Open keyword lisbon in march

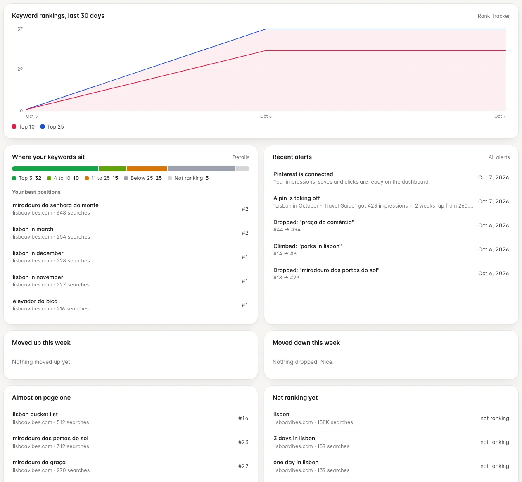tap(130, 233)
